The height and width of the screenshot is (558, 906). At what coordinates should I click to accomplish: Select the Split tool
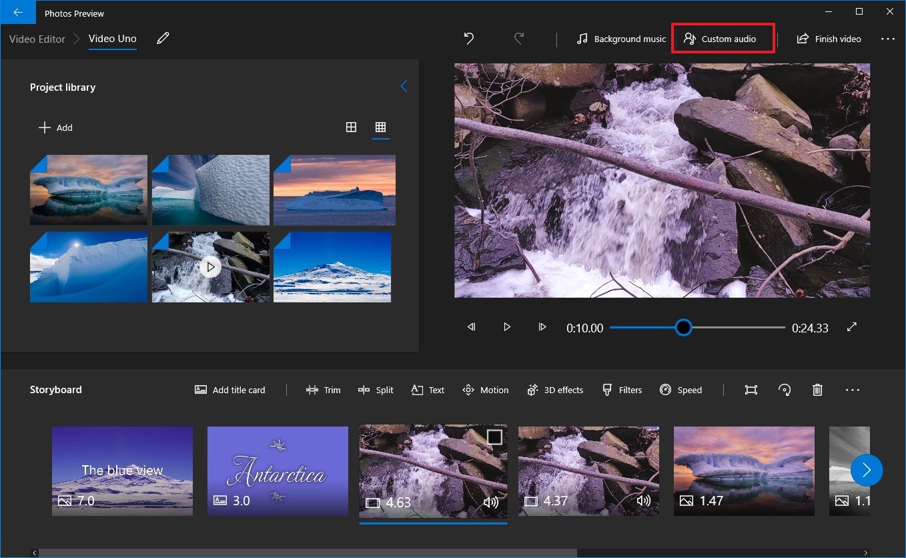[376, 390]
